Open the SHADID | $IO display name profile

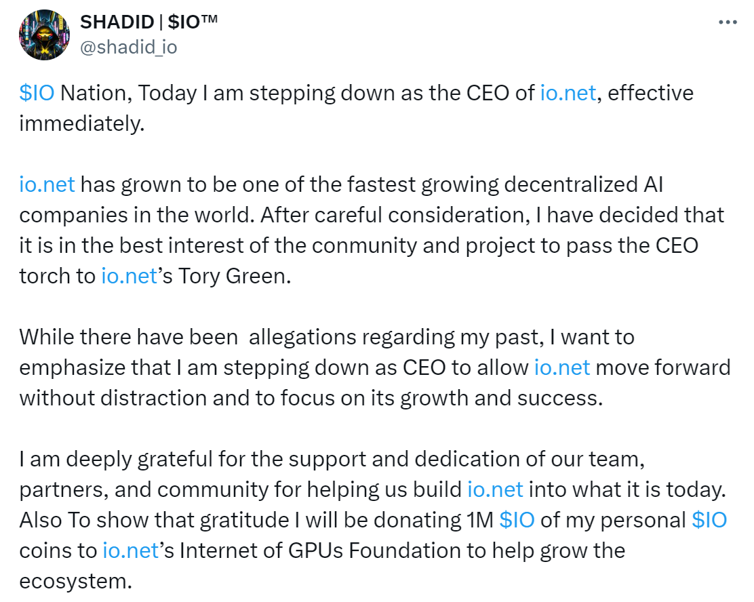point(148,22)
